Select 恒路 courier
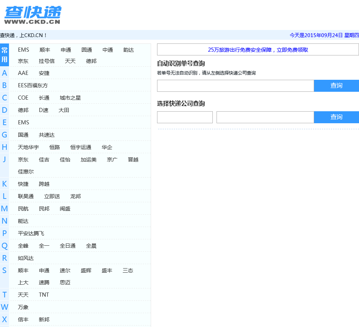The height and width of the screenshot is (327, 359). click(x=55, y=147)
